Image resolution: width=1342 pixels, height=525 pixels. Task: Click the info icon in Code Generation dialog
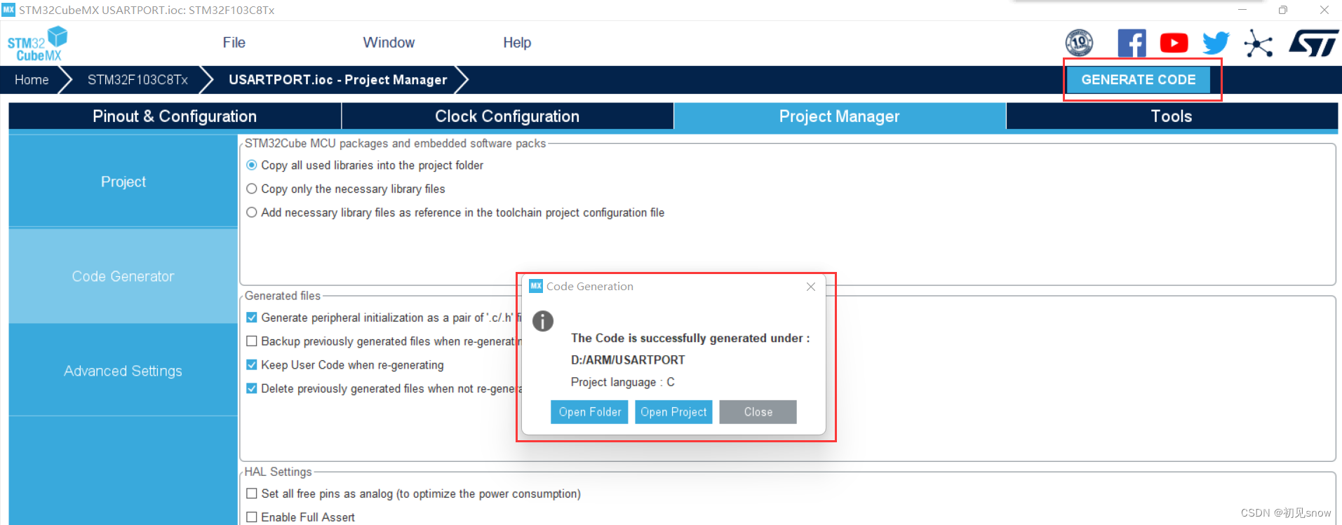543,321
